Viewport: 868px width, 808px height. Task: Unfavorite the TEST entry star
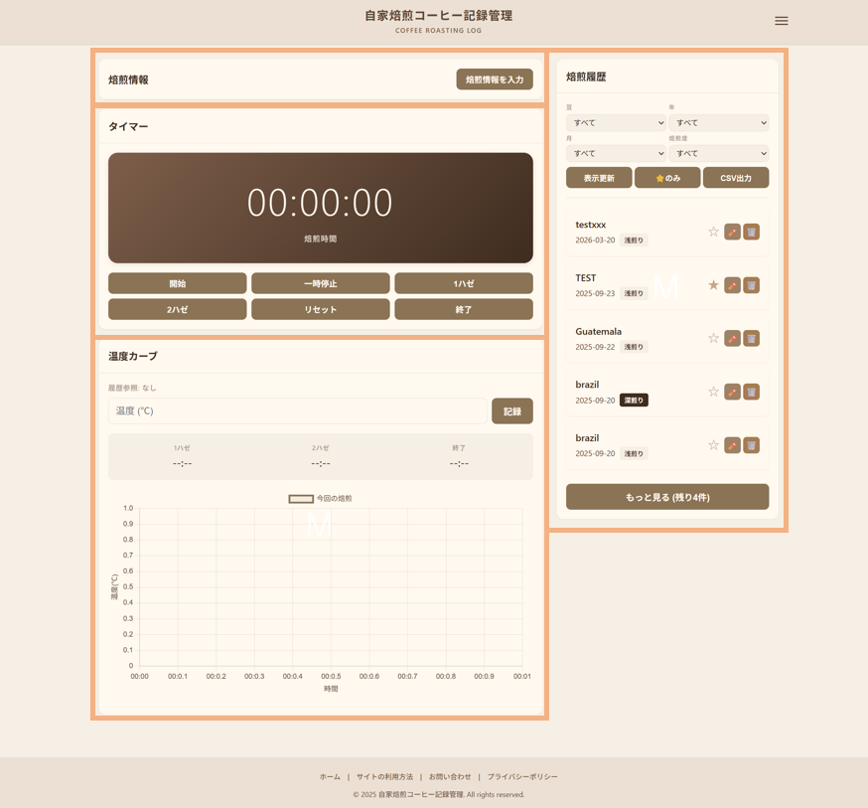tap(713, 284)
